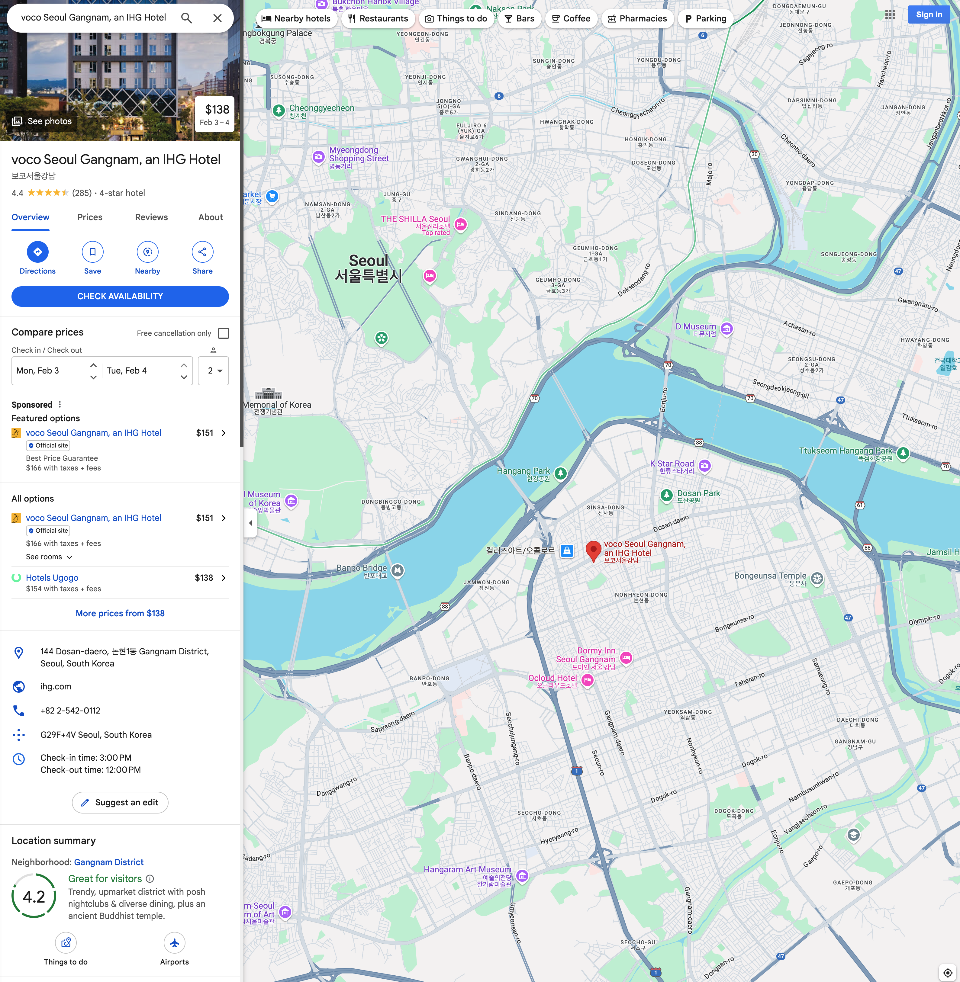Switch to the Reviews tab
Image resolution: width=960 pixels, height=982 pixels.
[x=151, y=217]
